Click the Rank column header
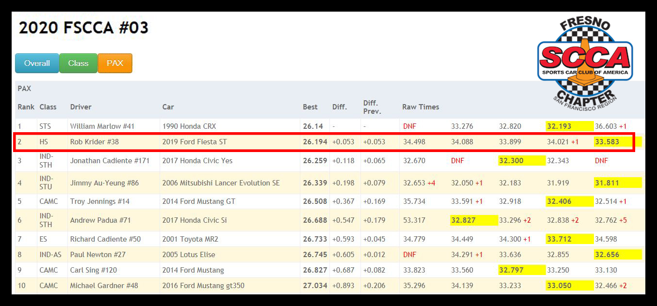This screenshot has height=306, width=657. tap(26, 107)
